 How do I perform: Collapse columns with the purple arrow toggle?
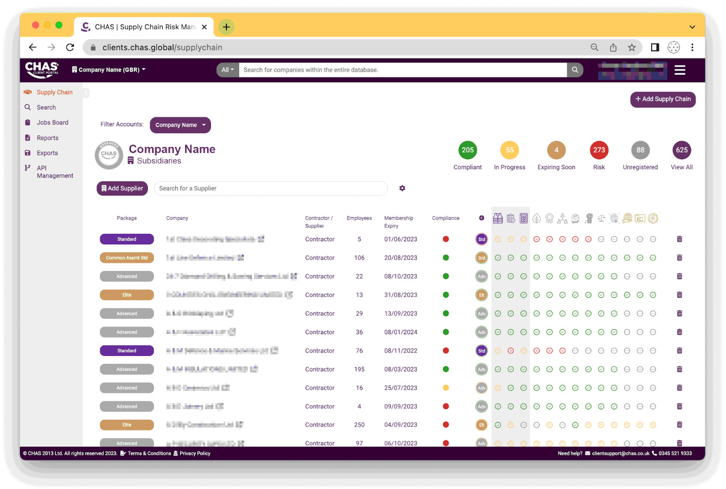click(481, 218)
